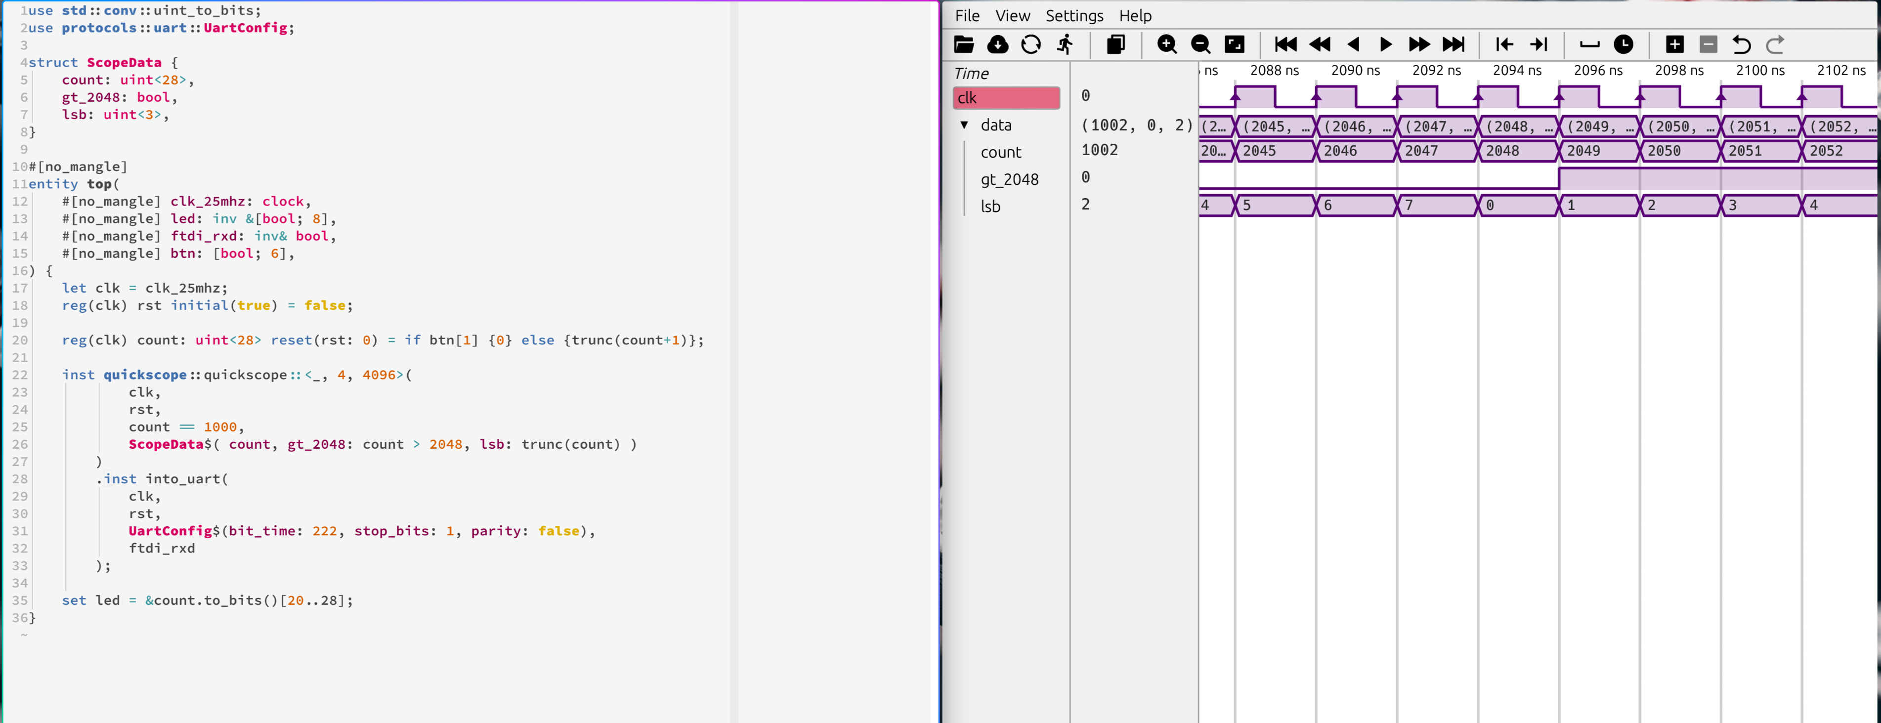Click the zoom to fit icon

1234,44
